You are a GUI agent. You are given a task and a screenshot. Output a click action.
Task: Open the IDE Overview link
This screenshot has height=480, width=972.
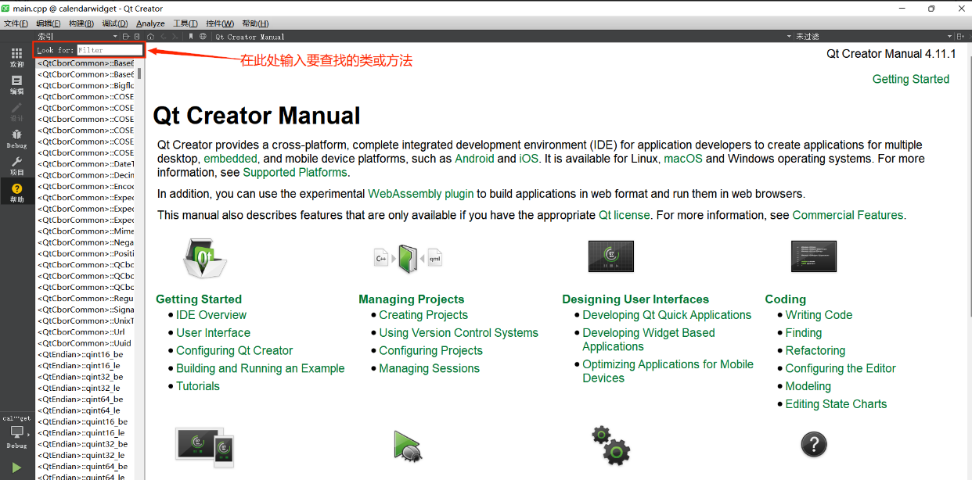211,315
